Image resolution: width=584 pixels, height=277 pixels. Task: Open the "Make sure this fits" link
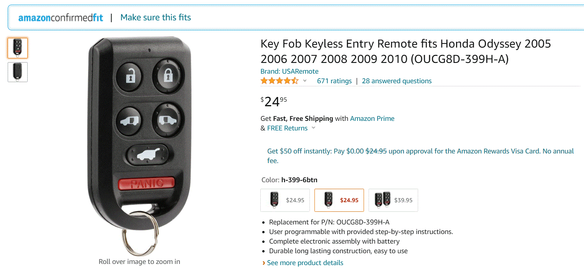[x=156, y=18]
